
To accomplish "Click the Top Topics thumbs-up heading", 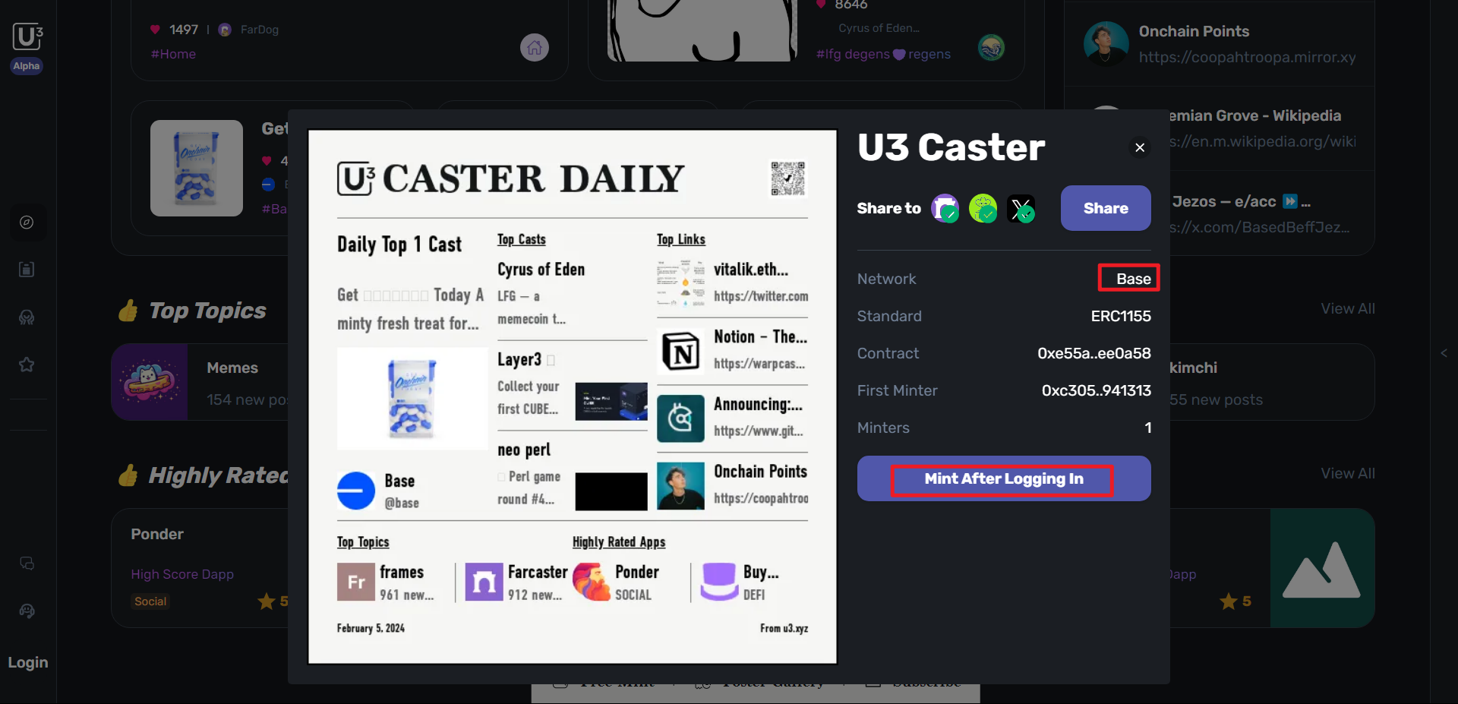I will coord(192,311).
